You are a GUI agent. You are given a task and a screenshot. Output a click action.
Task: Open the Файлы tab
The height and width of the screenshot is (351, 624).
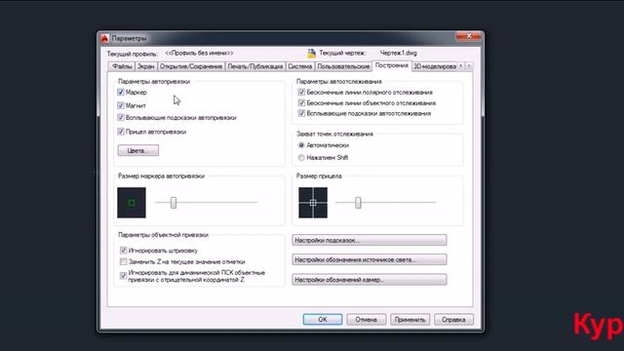click(121, 66)
